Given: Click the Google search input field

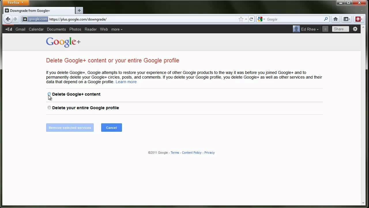Looking at the screenshot, I should point(294,19).
